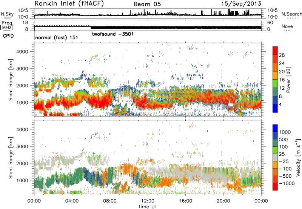The height and width of the screenshot is (209, 302).
Task: Click the 'N.Search' legend label
Action: (291, 14)
